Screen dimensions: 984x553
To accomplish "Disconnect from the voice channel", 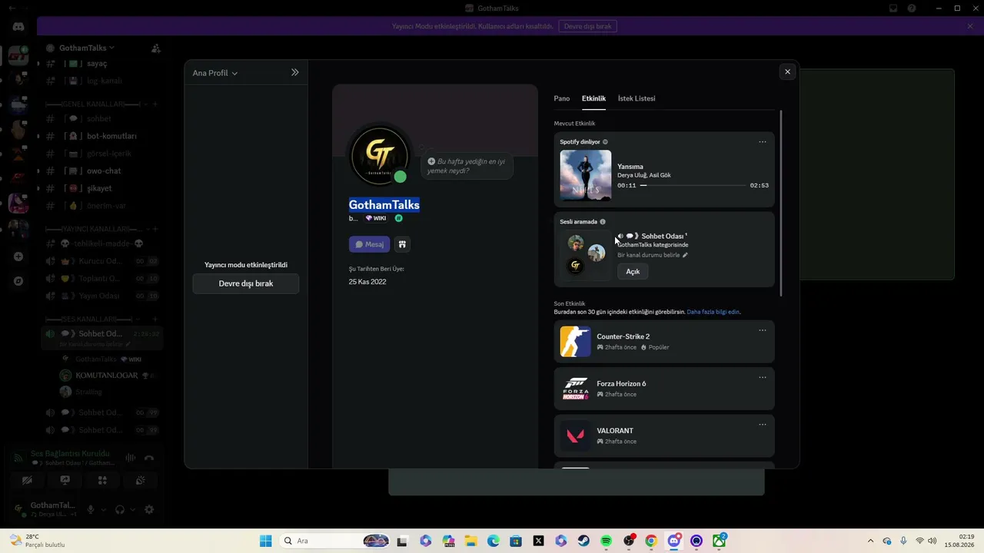I will point(149,459).
